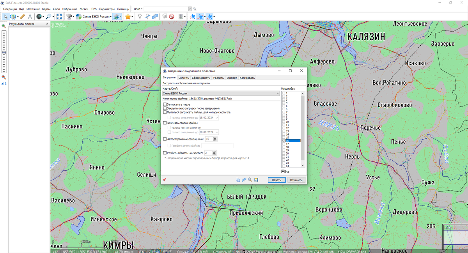
Task: Click the 'Отменить' button
Action: tap(296, 180)
